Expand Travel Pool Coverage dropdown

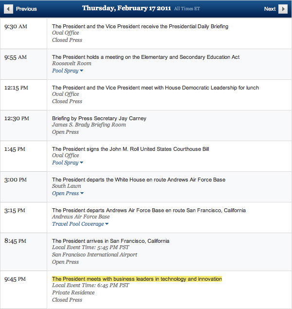tap(80, 224)
